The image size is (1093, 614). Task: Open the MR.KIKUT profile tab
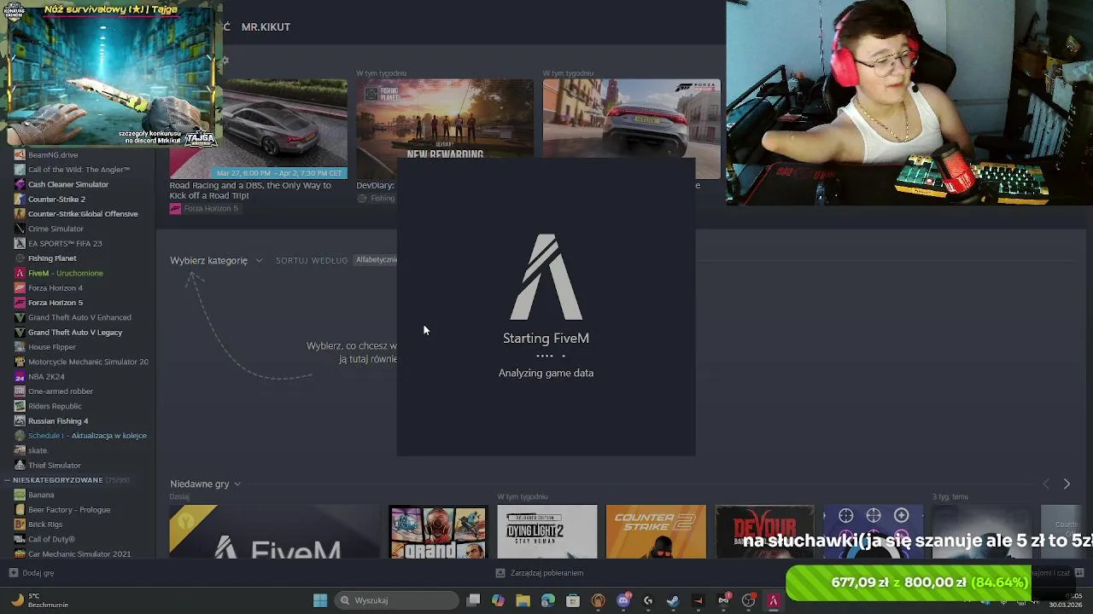point(266,27)
